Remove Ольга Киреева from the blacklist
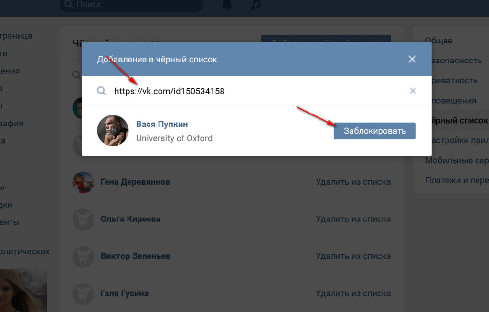This screenshot has width=489, height=312. pos(353,219)
